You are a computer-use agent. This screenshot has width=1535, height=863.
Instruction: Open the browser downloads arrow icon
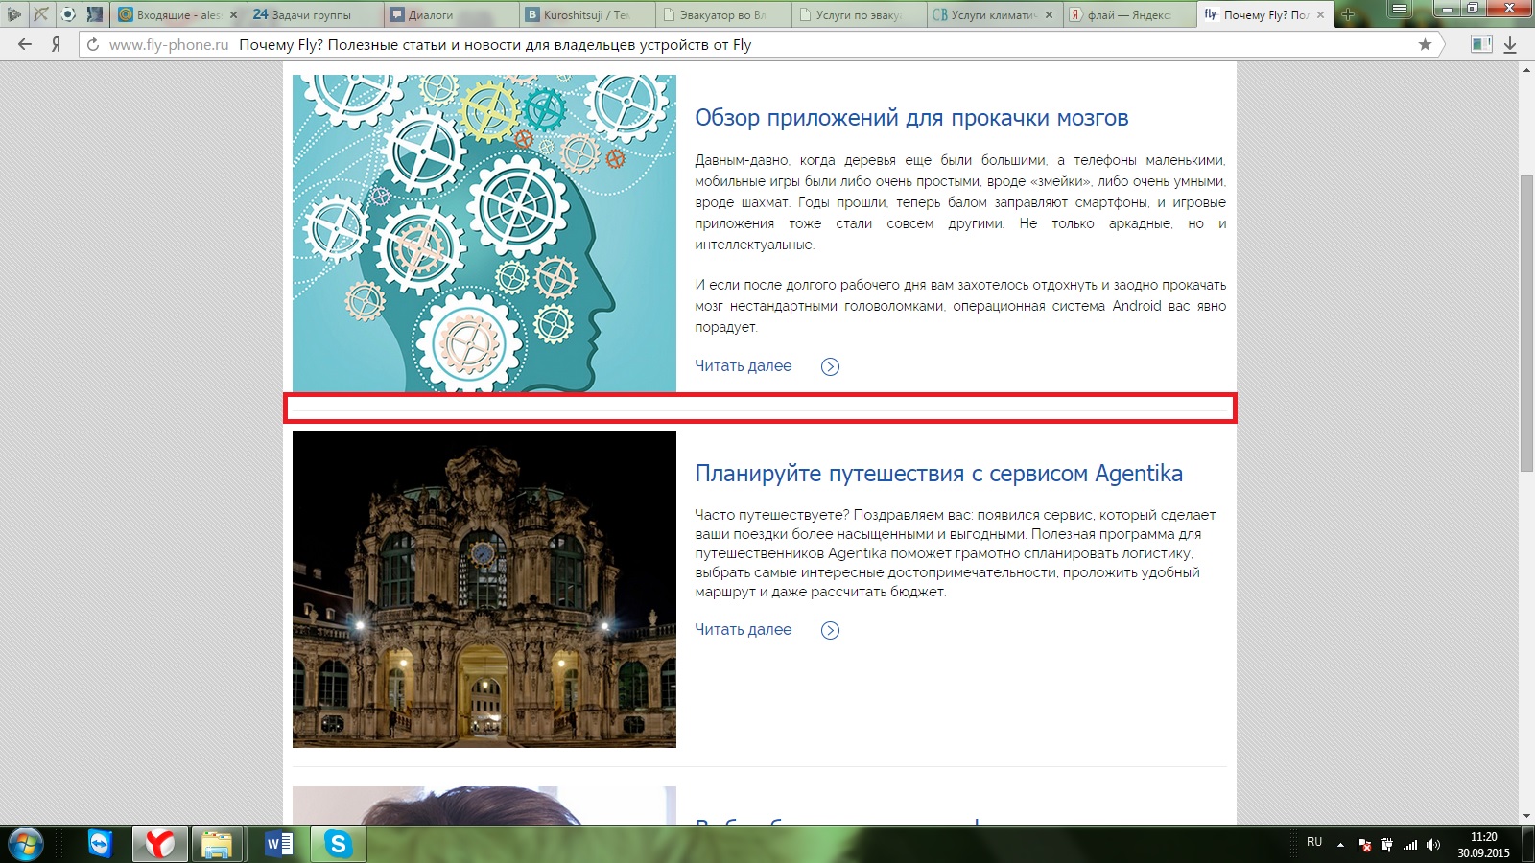[1510, 44]
